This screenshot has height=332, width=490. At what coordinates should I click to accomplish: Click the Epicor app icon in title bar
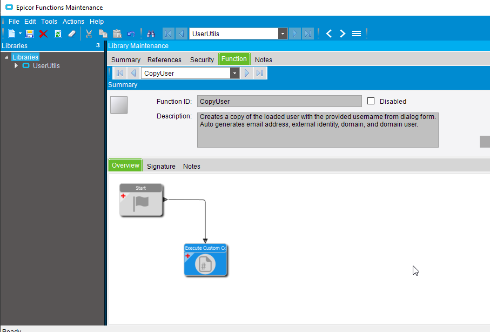(x=9, y=7)
